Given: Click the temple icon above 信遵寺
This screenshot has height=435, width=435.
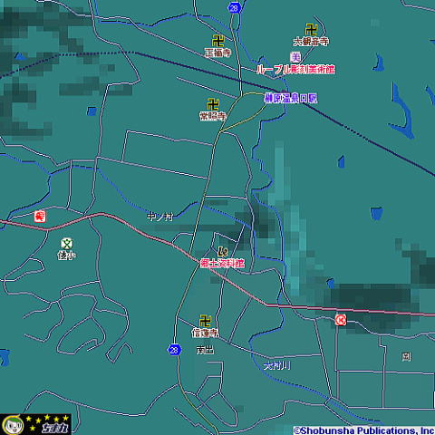Looking at the screenshot, I should [206, 321].
